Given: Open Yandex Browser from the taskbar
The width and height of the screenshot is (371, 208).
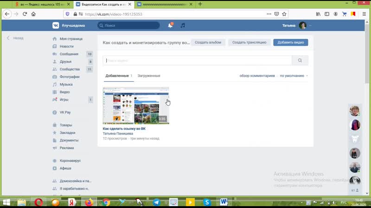Looking at the screenshot, I should coord(72,202).
